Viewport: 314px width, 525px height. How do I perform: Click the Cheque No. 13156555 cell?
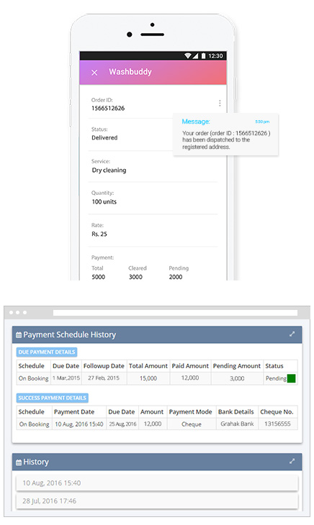click(x=277, y=424)
